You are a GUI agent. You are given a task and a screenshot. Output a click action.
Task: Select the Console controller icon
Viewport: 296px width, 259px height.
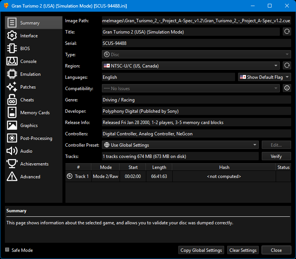(12, 61)
